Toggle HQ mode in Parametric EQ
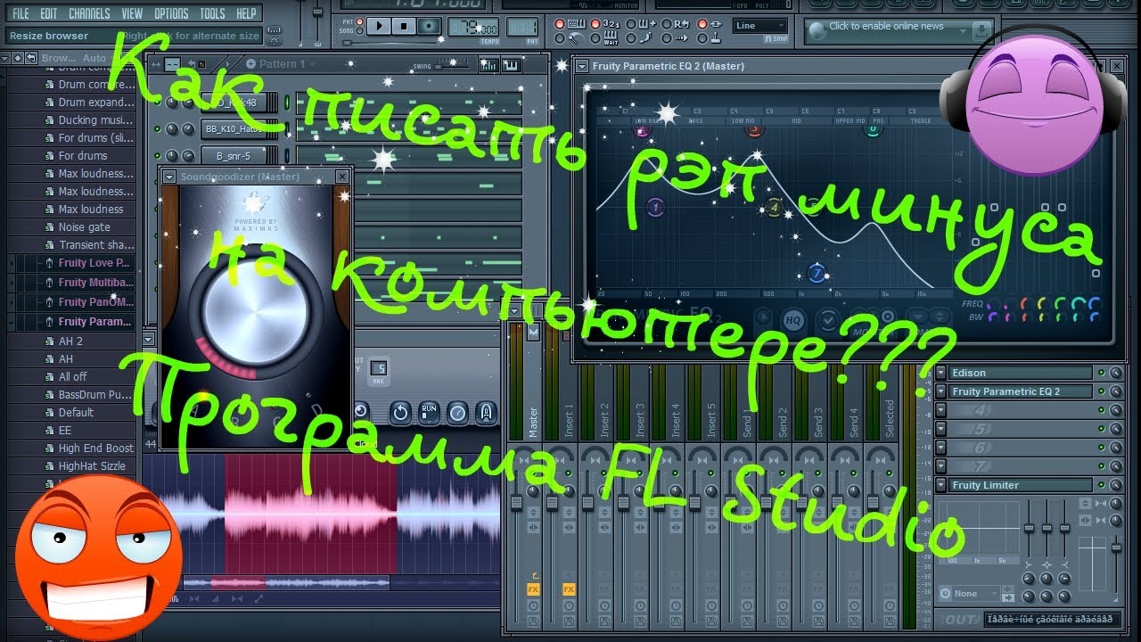 [x=792, y=319]
